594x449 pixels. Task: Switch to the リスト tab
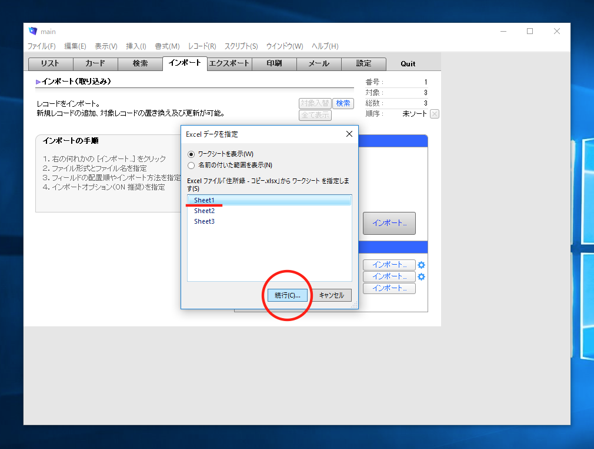point(51,63)
